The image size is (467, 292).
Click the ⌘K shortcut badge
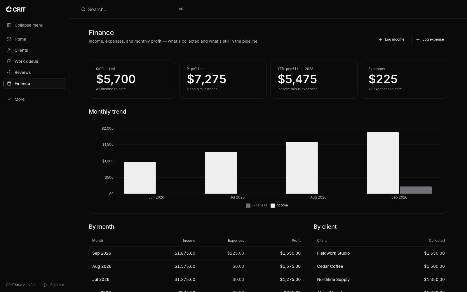pyautogui.click(x=181, y=9)
